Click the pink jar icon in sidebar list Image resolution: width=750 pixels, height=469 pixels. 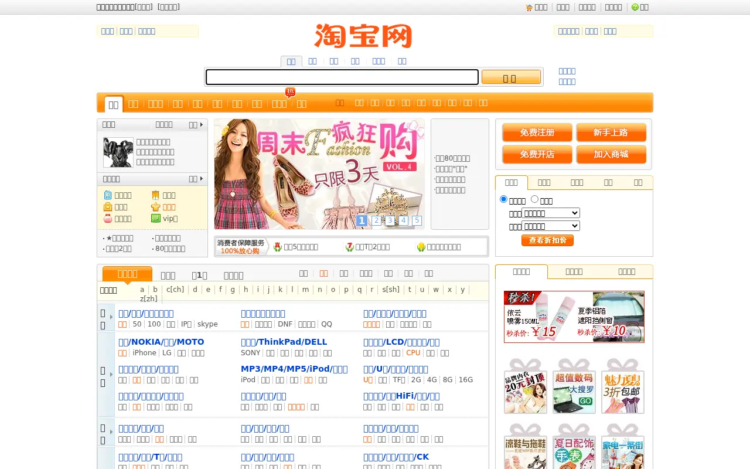(108, 219)
